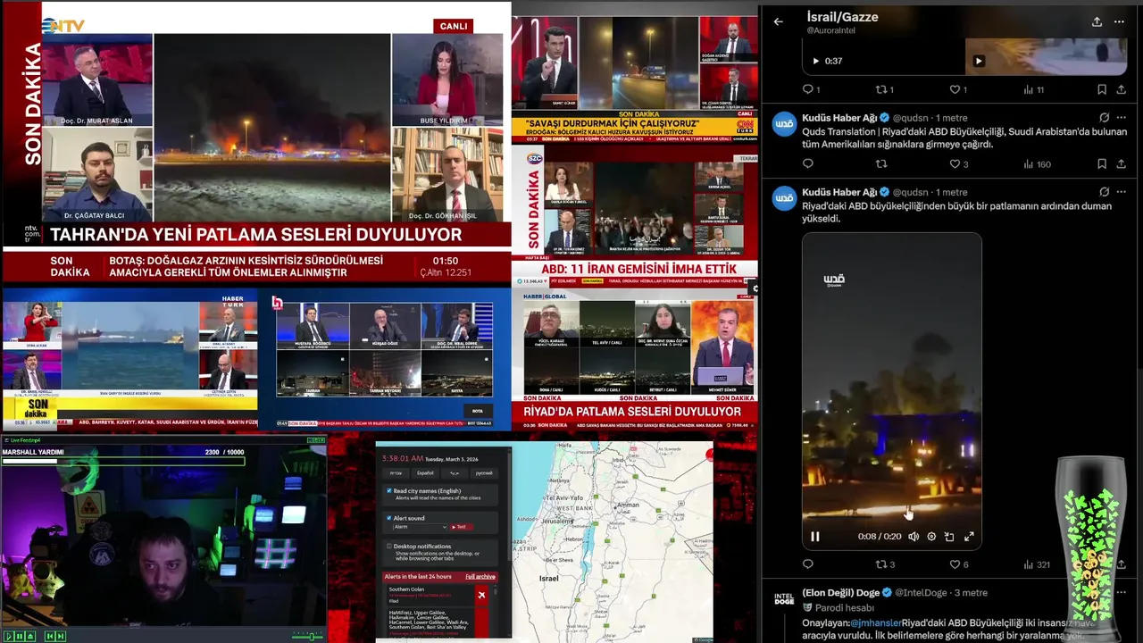This screenshot has width=1143, height=643.
Task: Mute the embassy video with the speaker icon
Action: pyautogui.click(x=914, y=537)
